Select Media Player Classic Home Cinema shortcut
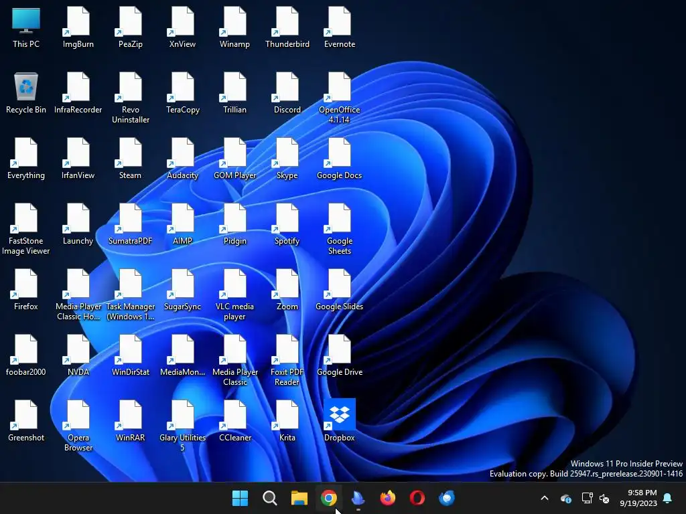This screenshot has width=686, height=514. point(78,295)
